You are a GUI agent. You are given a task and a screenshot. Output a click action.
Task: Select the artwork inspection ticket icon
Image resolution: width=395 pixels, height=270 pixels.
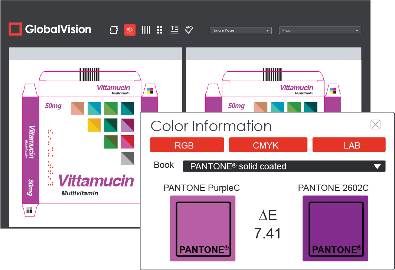tap(114, 30)
